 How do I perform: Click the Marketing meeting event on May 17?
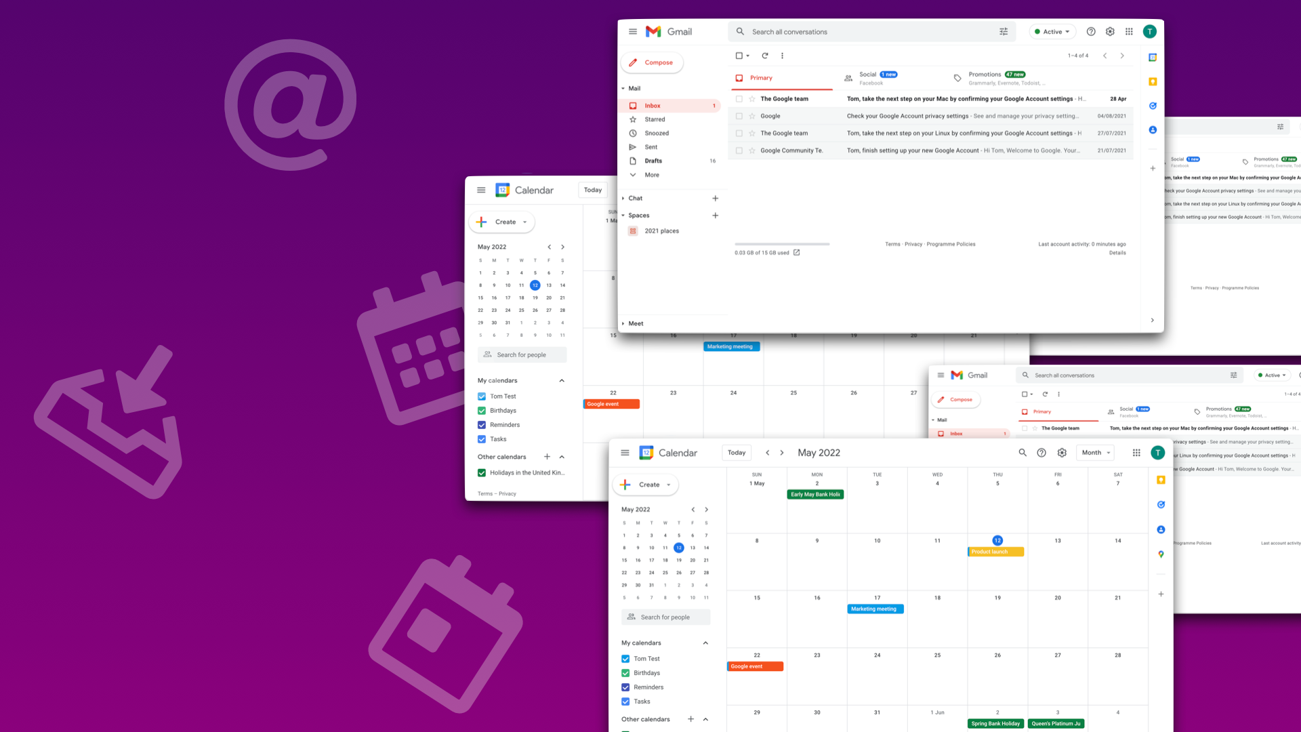click(x=875, y=609)
